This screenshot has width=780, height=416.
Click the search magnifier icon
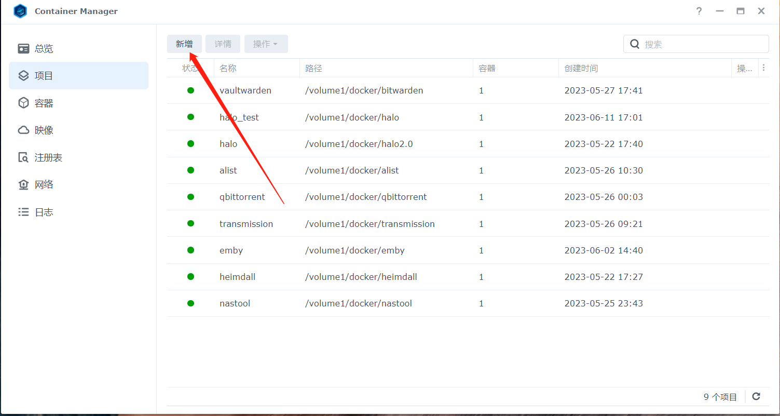click(x=635, y=44)
